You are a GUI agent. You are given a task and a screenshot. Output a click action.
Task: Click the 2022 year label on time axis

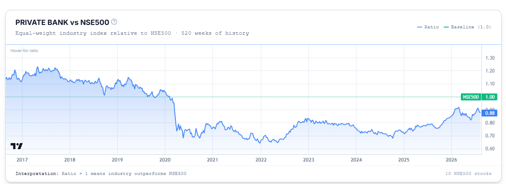(261, 160)
